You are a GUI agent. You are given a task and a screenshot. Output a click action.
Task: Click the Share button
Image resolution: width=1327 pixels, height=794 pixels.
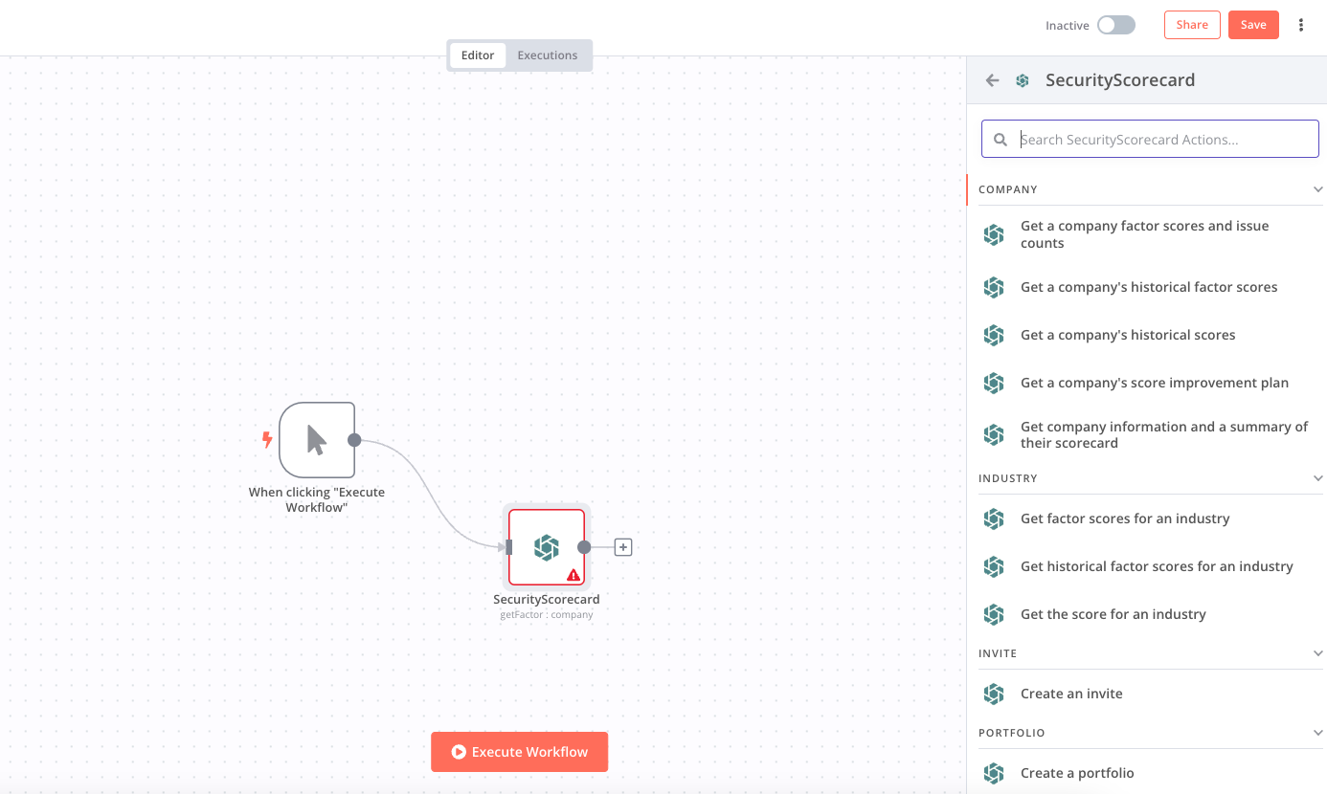pyautogui.click(x=1192, y=25)
